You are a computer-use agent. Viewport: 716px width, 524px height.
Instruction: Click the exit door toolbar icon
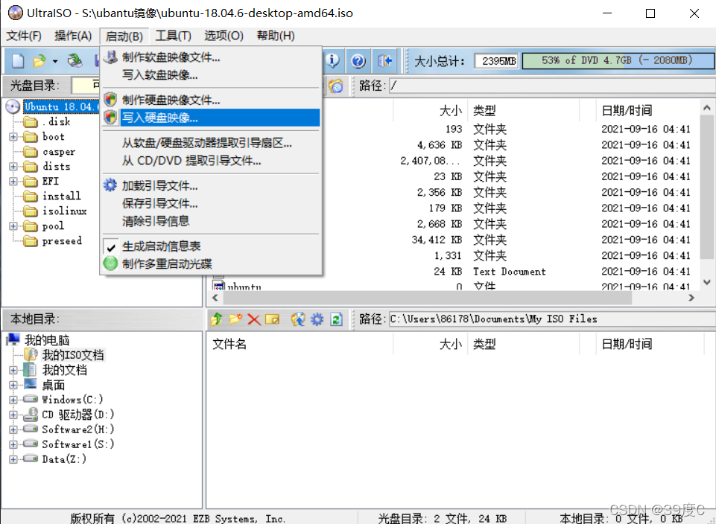point(385,60)
